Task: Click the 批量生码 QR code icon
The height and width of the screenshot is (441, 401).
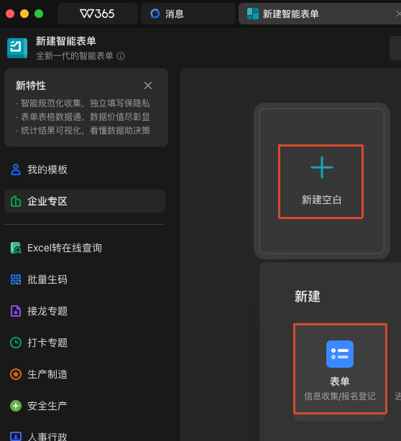Action: (x=16, y=279)
